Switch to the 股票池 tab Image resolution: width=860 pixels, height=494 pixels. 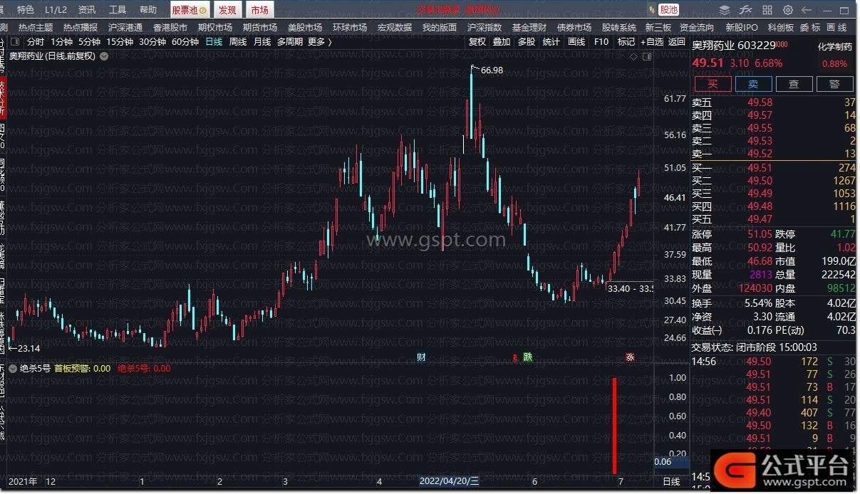(x=190, y=10)
